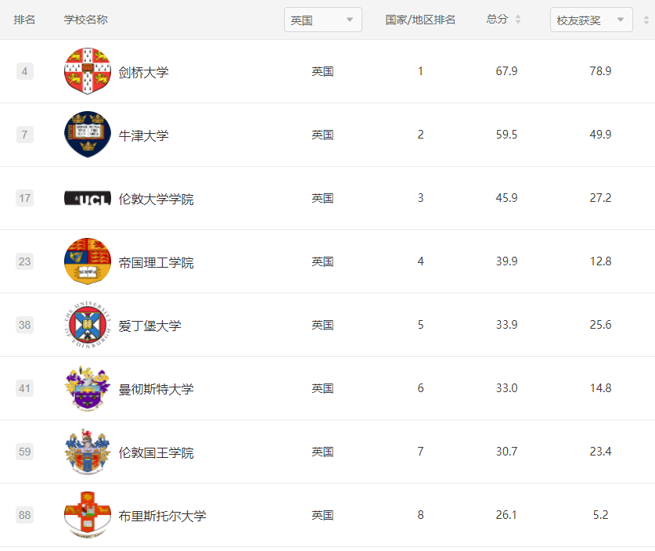Sort table by 总分 column arrows
This screenshot has height=551, width=655.
click(518, 20)
